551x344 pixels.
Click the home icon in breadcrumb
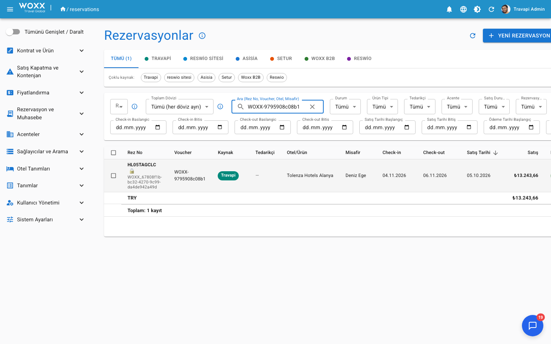click(x=63, y=9)
